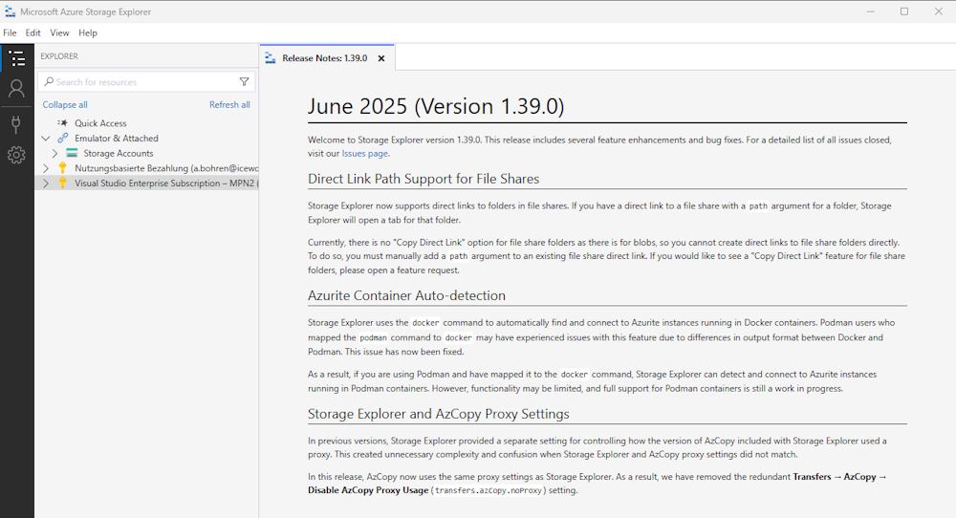
Task: Select the Quick Access tree item
Action: (147, 123)
